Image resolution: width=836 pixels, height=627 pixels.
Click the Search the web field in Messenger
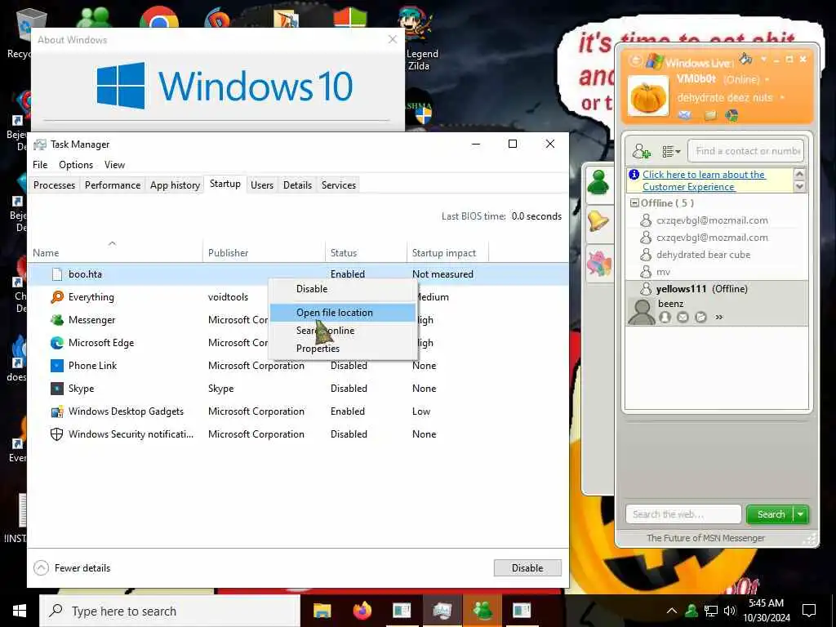(x=683, y=514)
